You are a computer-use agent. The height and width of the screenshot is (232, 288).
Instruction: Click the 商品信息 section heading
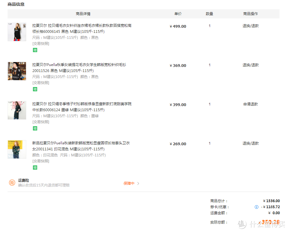(16, 4)
